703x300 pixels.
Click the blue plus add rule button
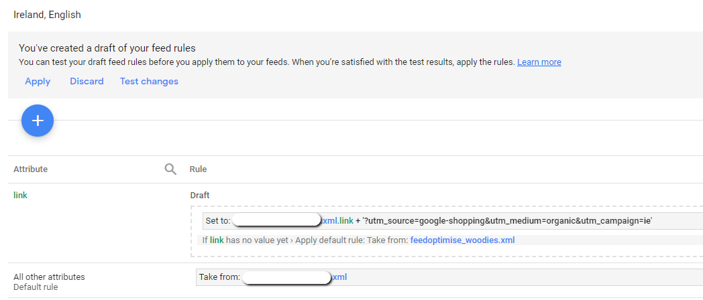(38, 121)
